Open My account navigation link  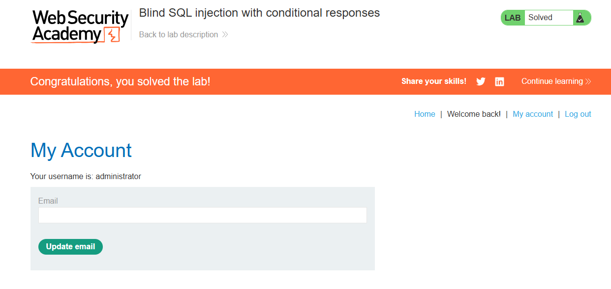tap(533, 114)
